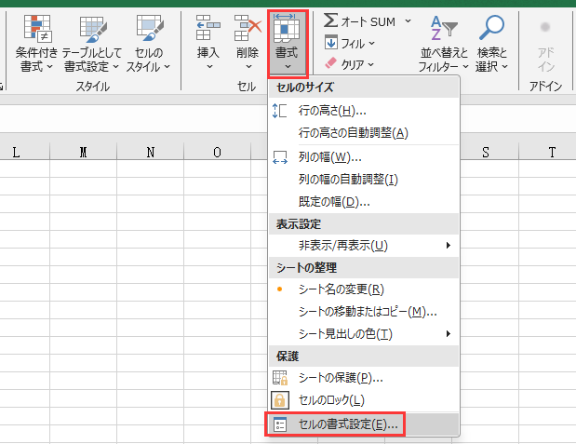
Task: Click the 挿入 cells icon
Action: click(208, 28)
